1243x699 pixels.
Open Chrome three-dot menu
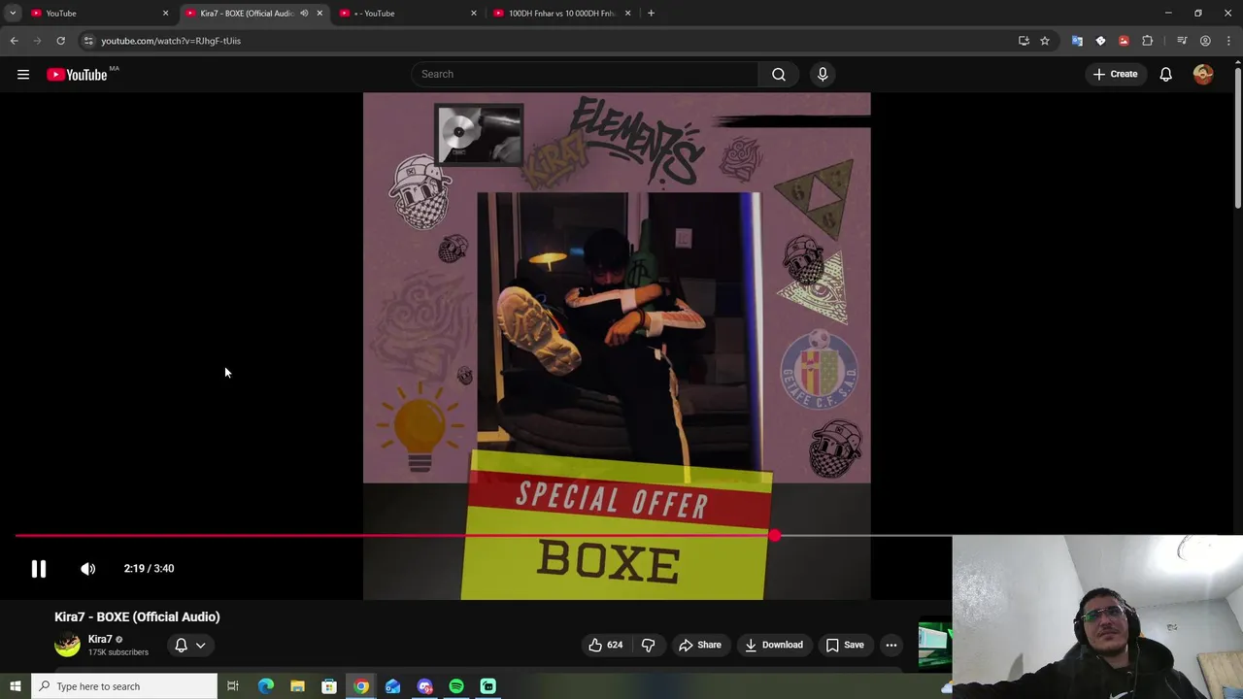pos(1228,41)
